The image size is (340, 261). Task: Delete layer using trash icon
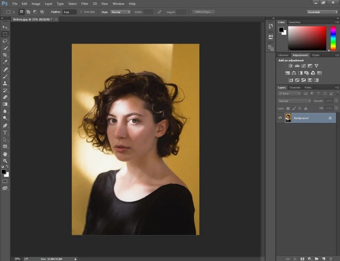click(331, 259)
